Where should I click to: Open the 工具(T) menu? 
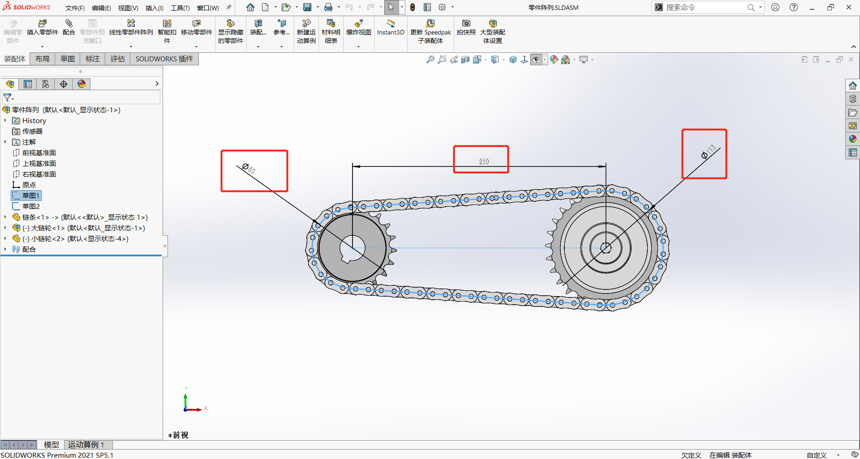click(180, 8)
